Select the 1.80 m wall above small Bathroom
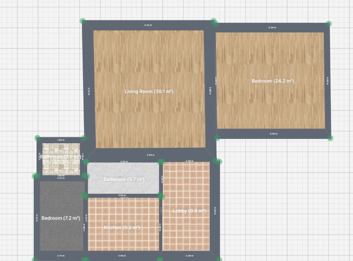Viewport: 353px width, 261px height. (x=61, y=140)
